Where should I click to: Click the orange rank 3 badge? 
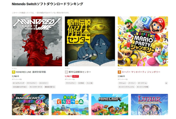(119, 72)
